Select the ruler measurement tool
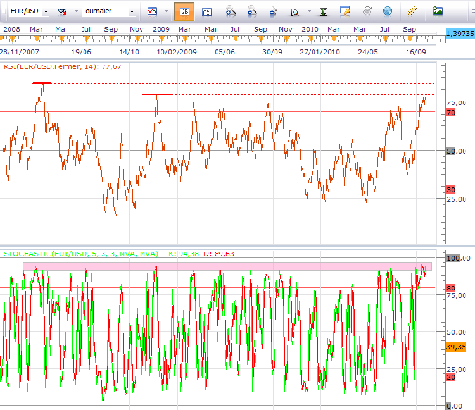This screenshot has height=410, width=475. pyautogui.click(x=413, y=11)
